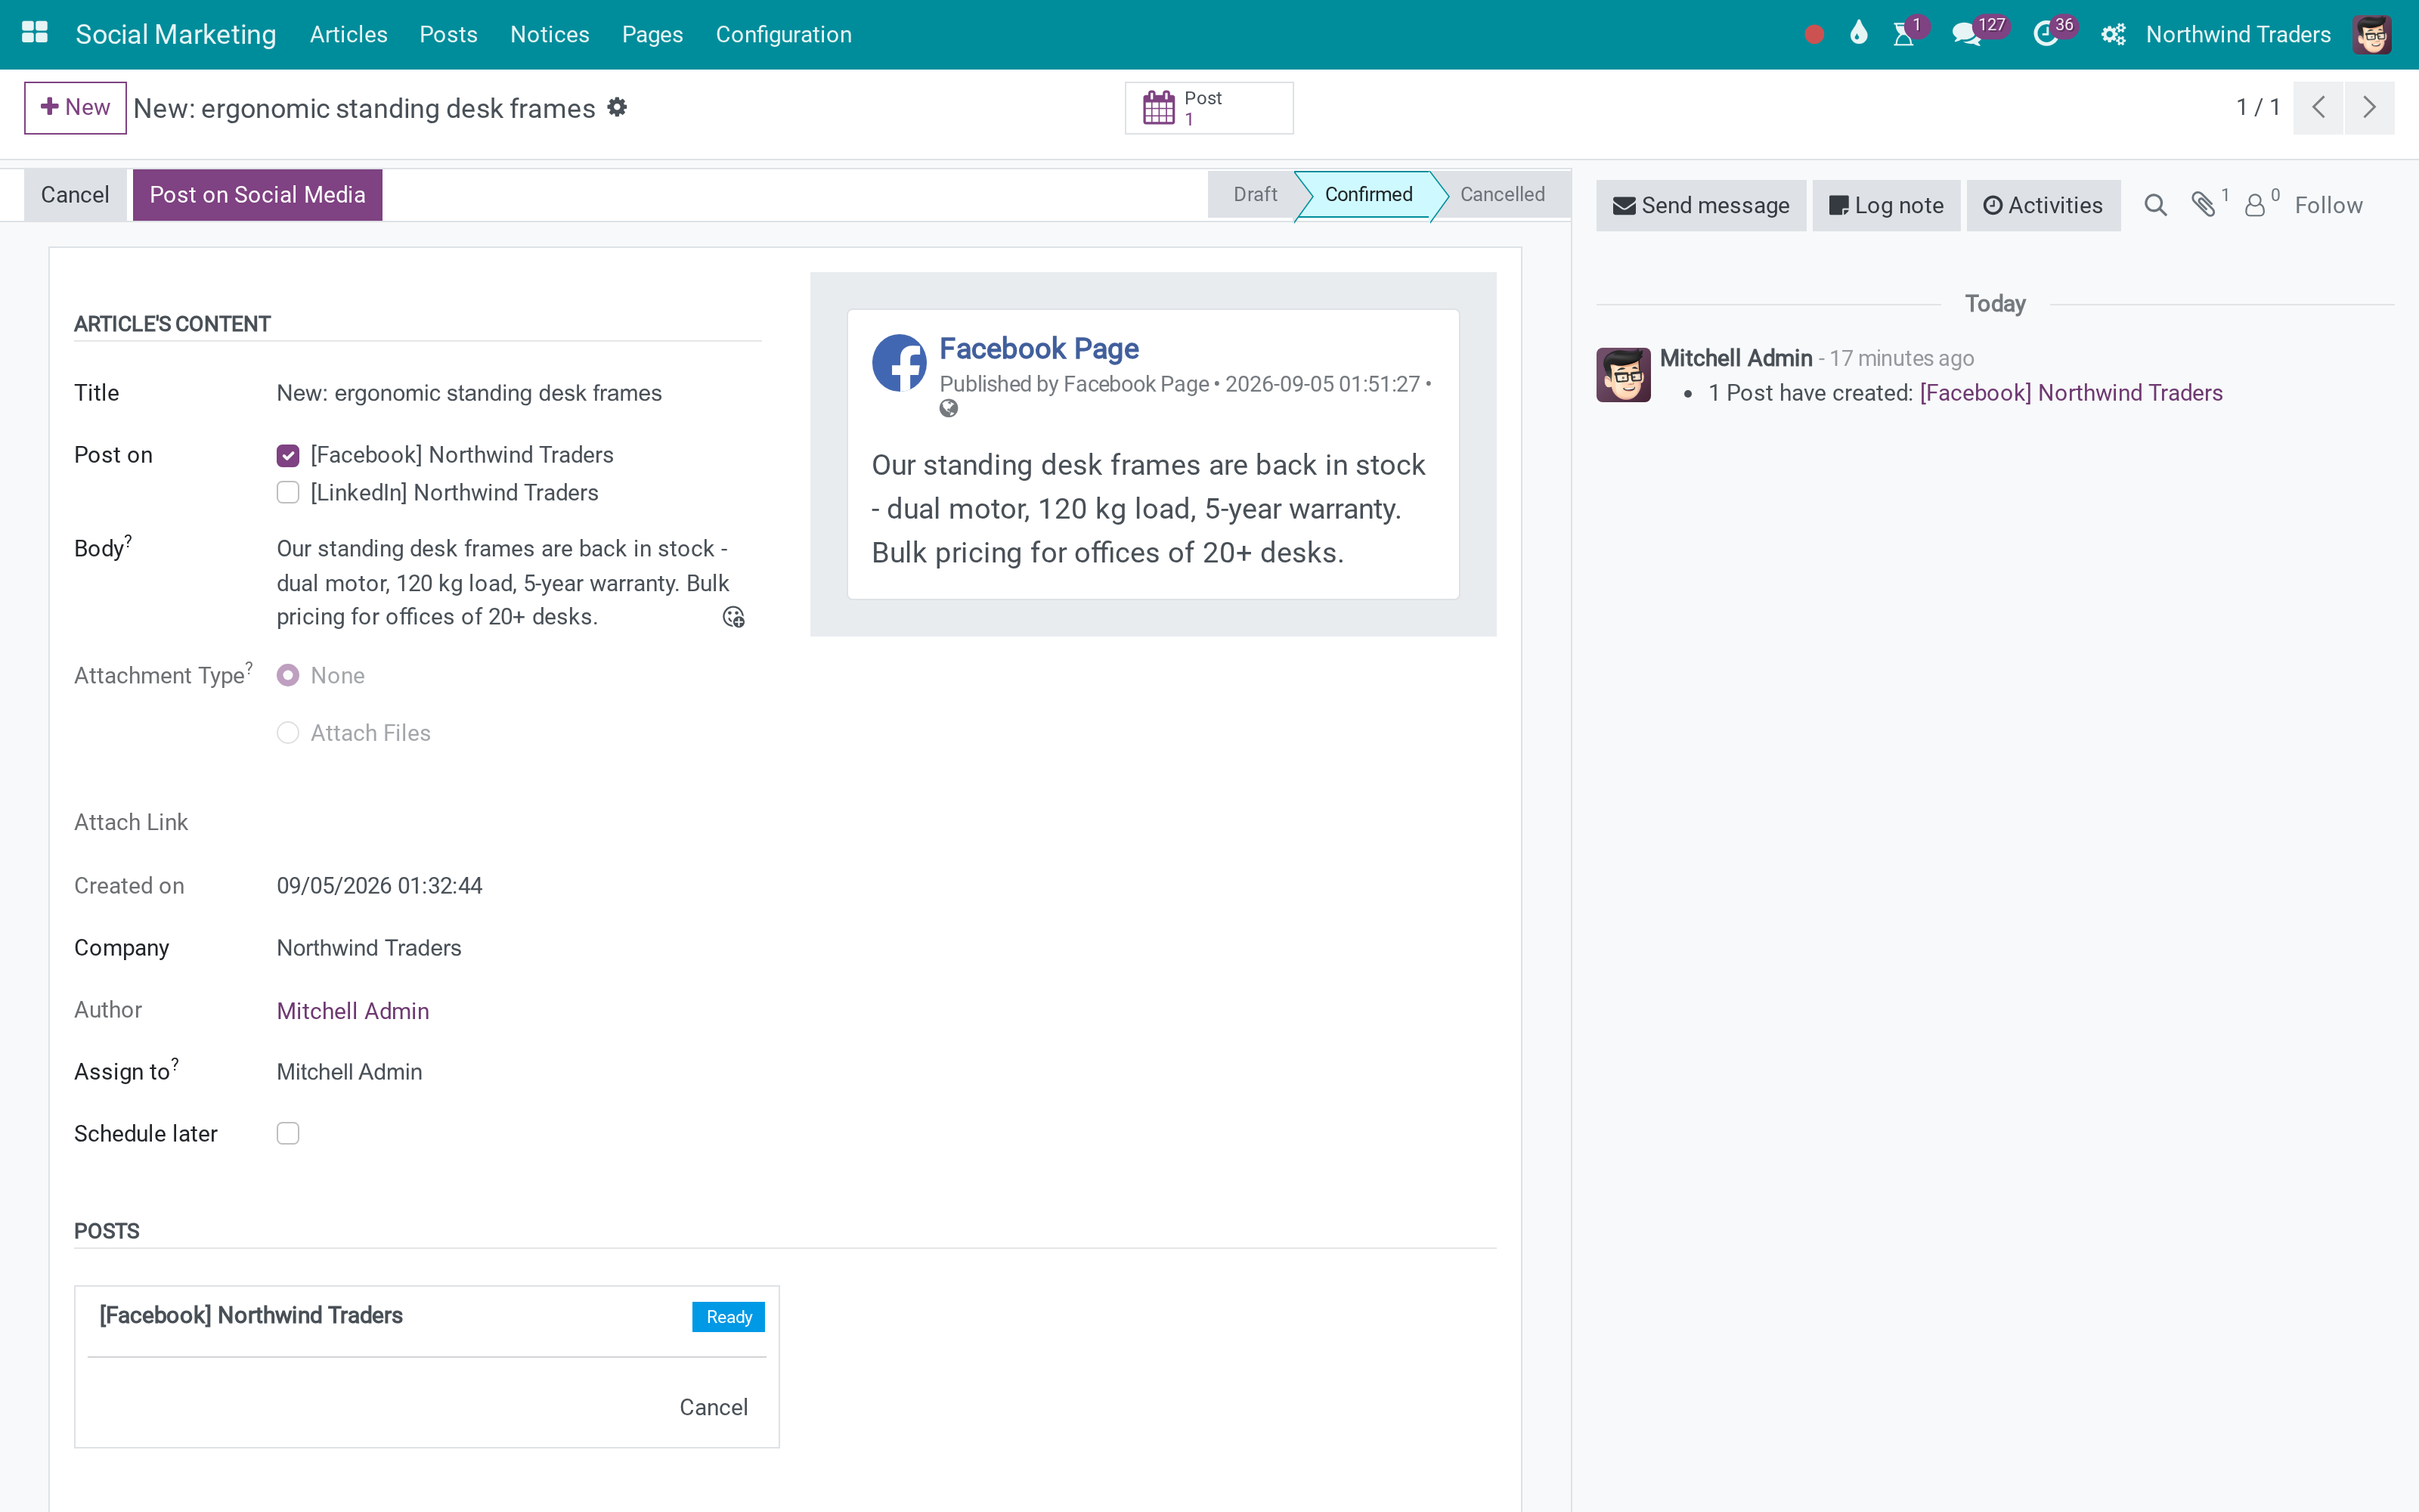Open the Activities button

tap(2043, 205)
